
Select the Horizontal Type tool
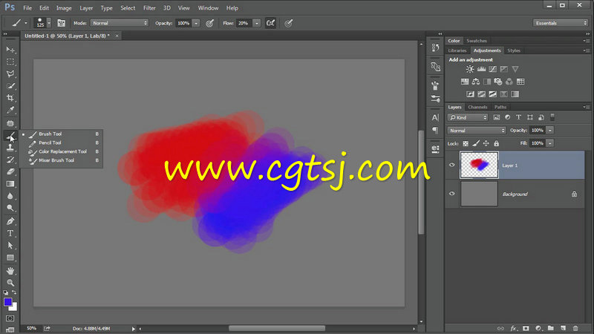click(10, 233)
